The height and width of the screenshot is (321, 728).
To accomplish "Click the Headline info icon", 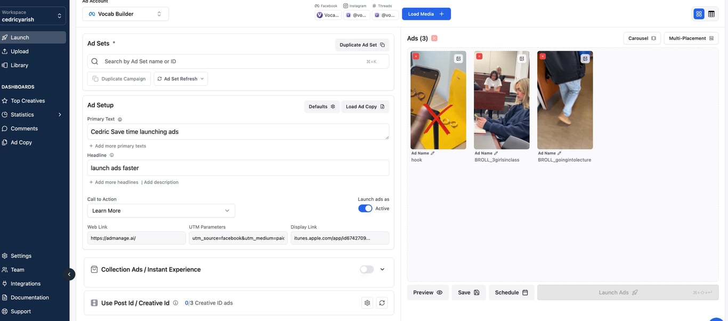I will (111, 155).
